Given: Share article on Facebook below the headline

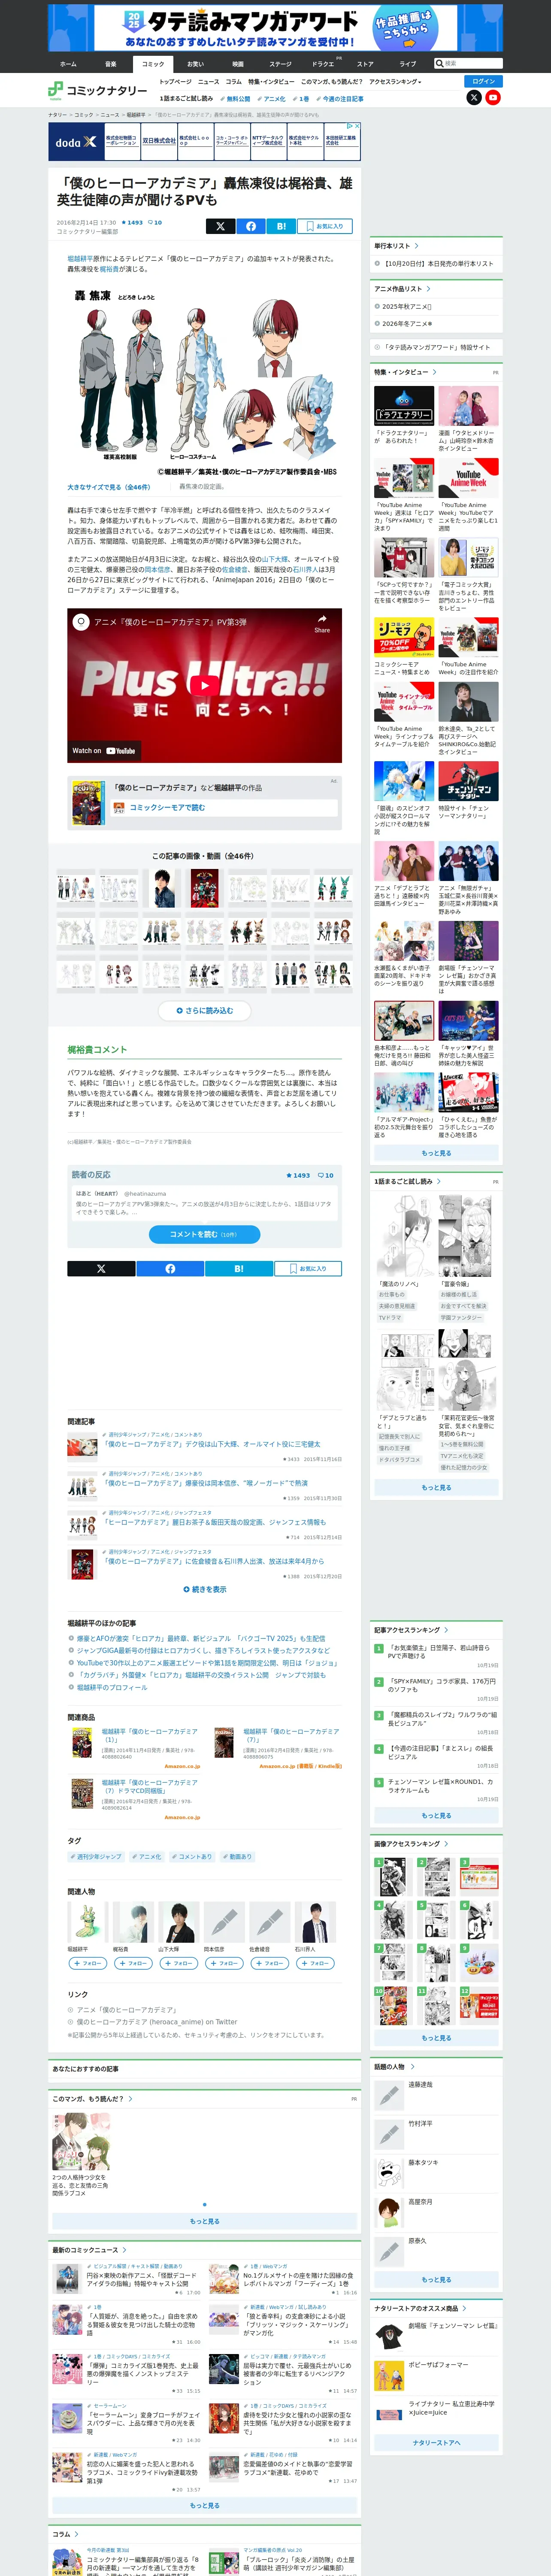Looking at the screenshot, I should (x=251, y=226).
